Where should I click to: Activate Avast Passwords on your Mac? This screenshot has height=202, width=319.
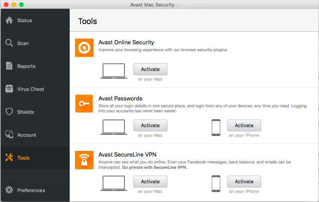(150, 125)
